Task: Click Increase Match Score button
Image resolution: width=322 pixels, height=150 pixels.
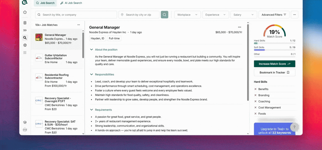Action: point(274,64)
